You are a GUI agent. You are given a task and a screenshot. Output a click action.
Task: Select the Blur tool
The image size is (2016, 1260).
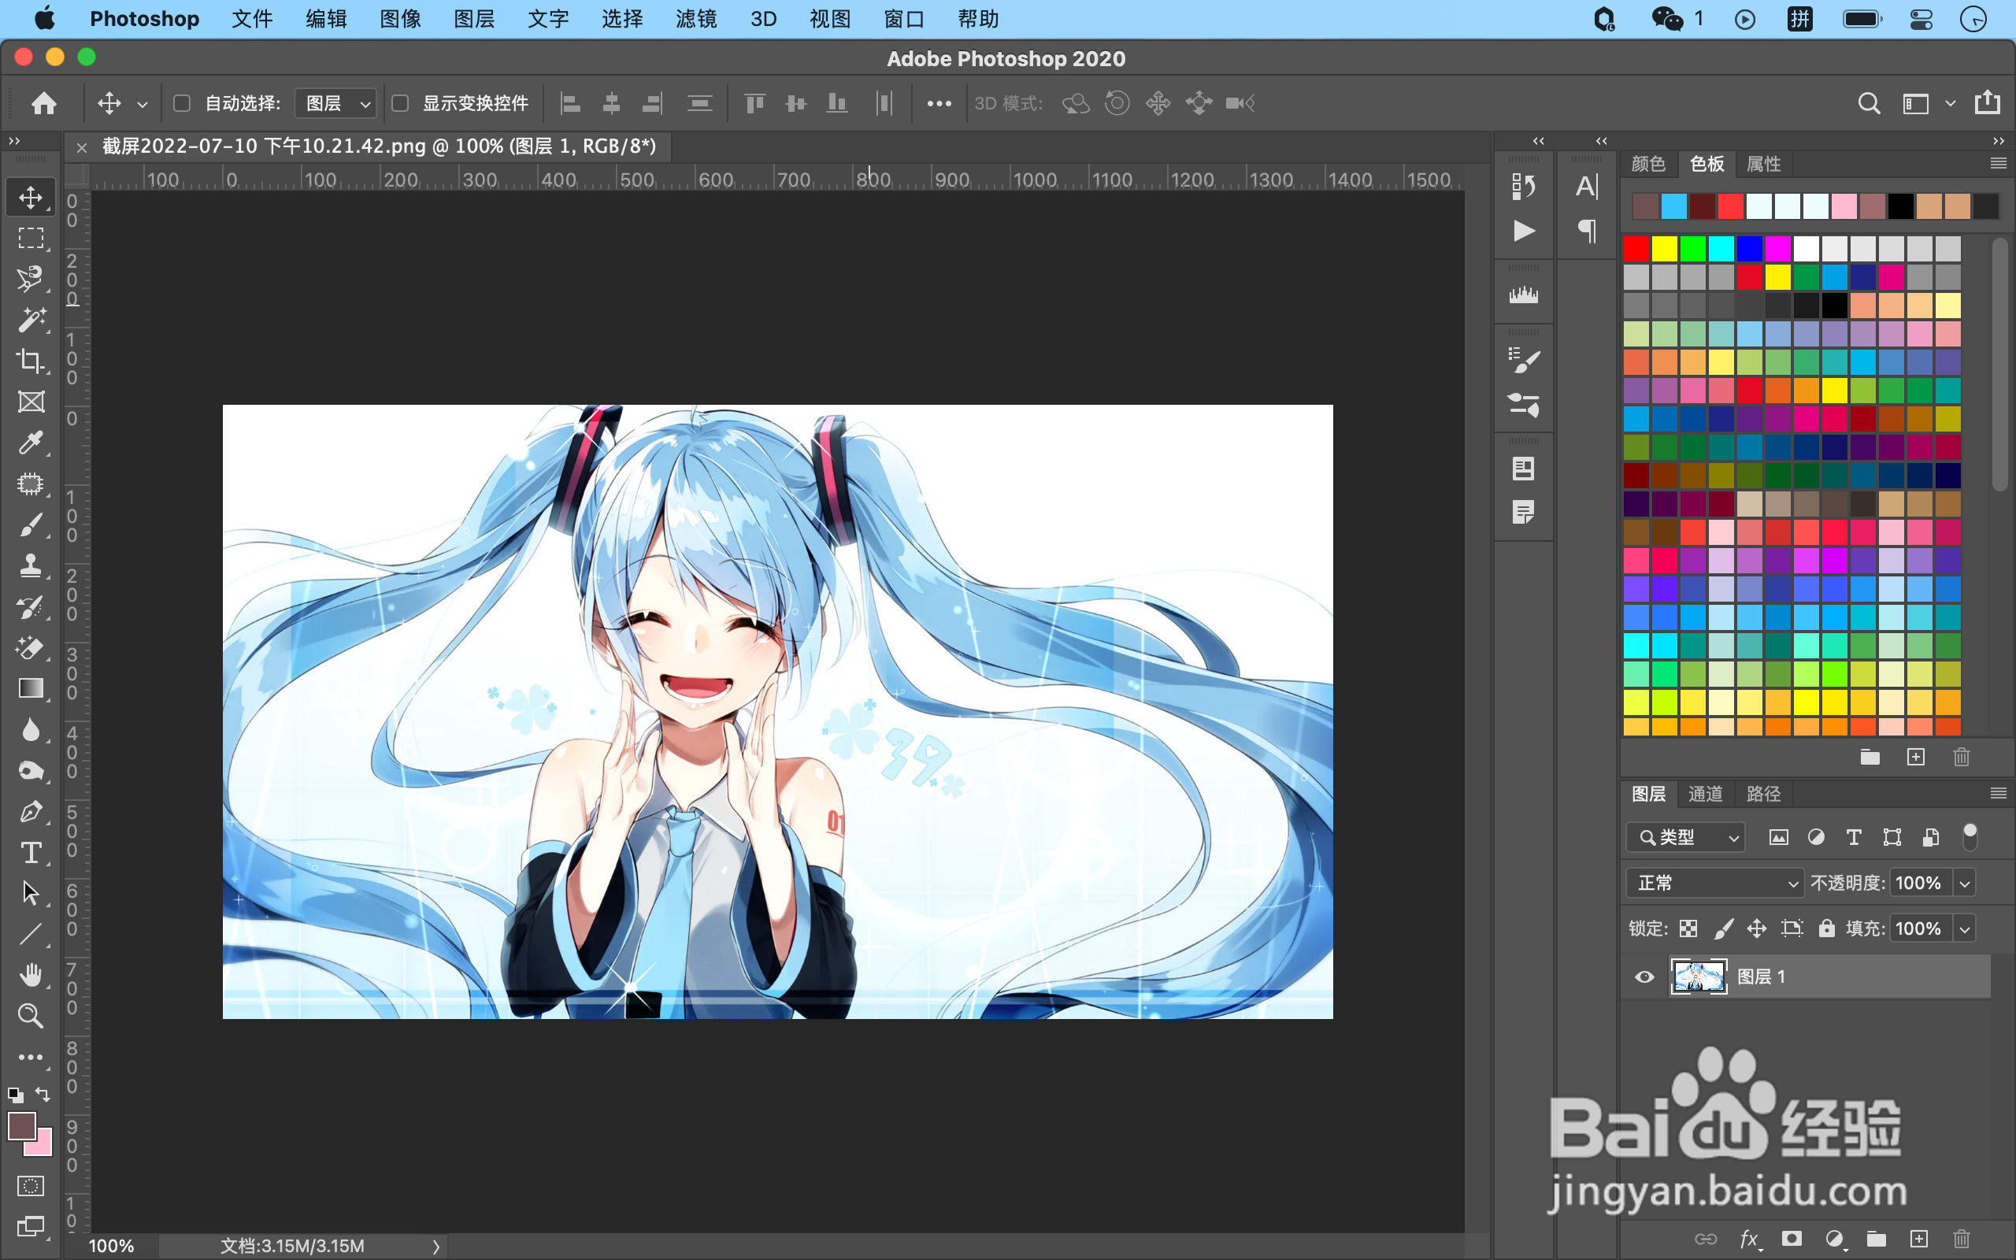click(31, 729)
